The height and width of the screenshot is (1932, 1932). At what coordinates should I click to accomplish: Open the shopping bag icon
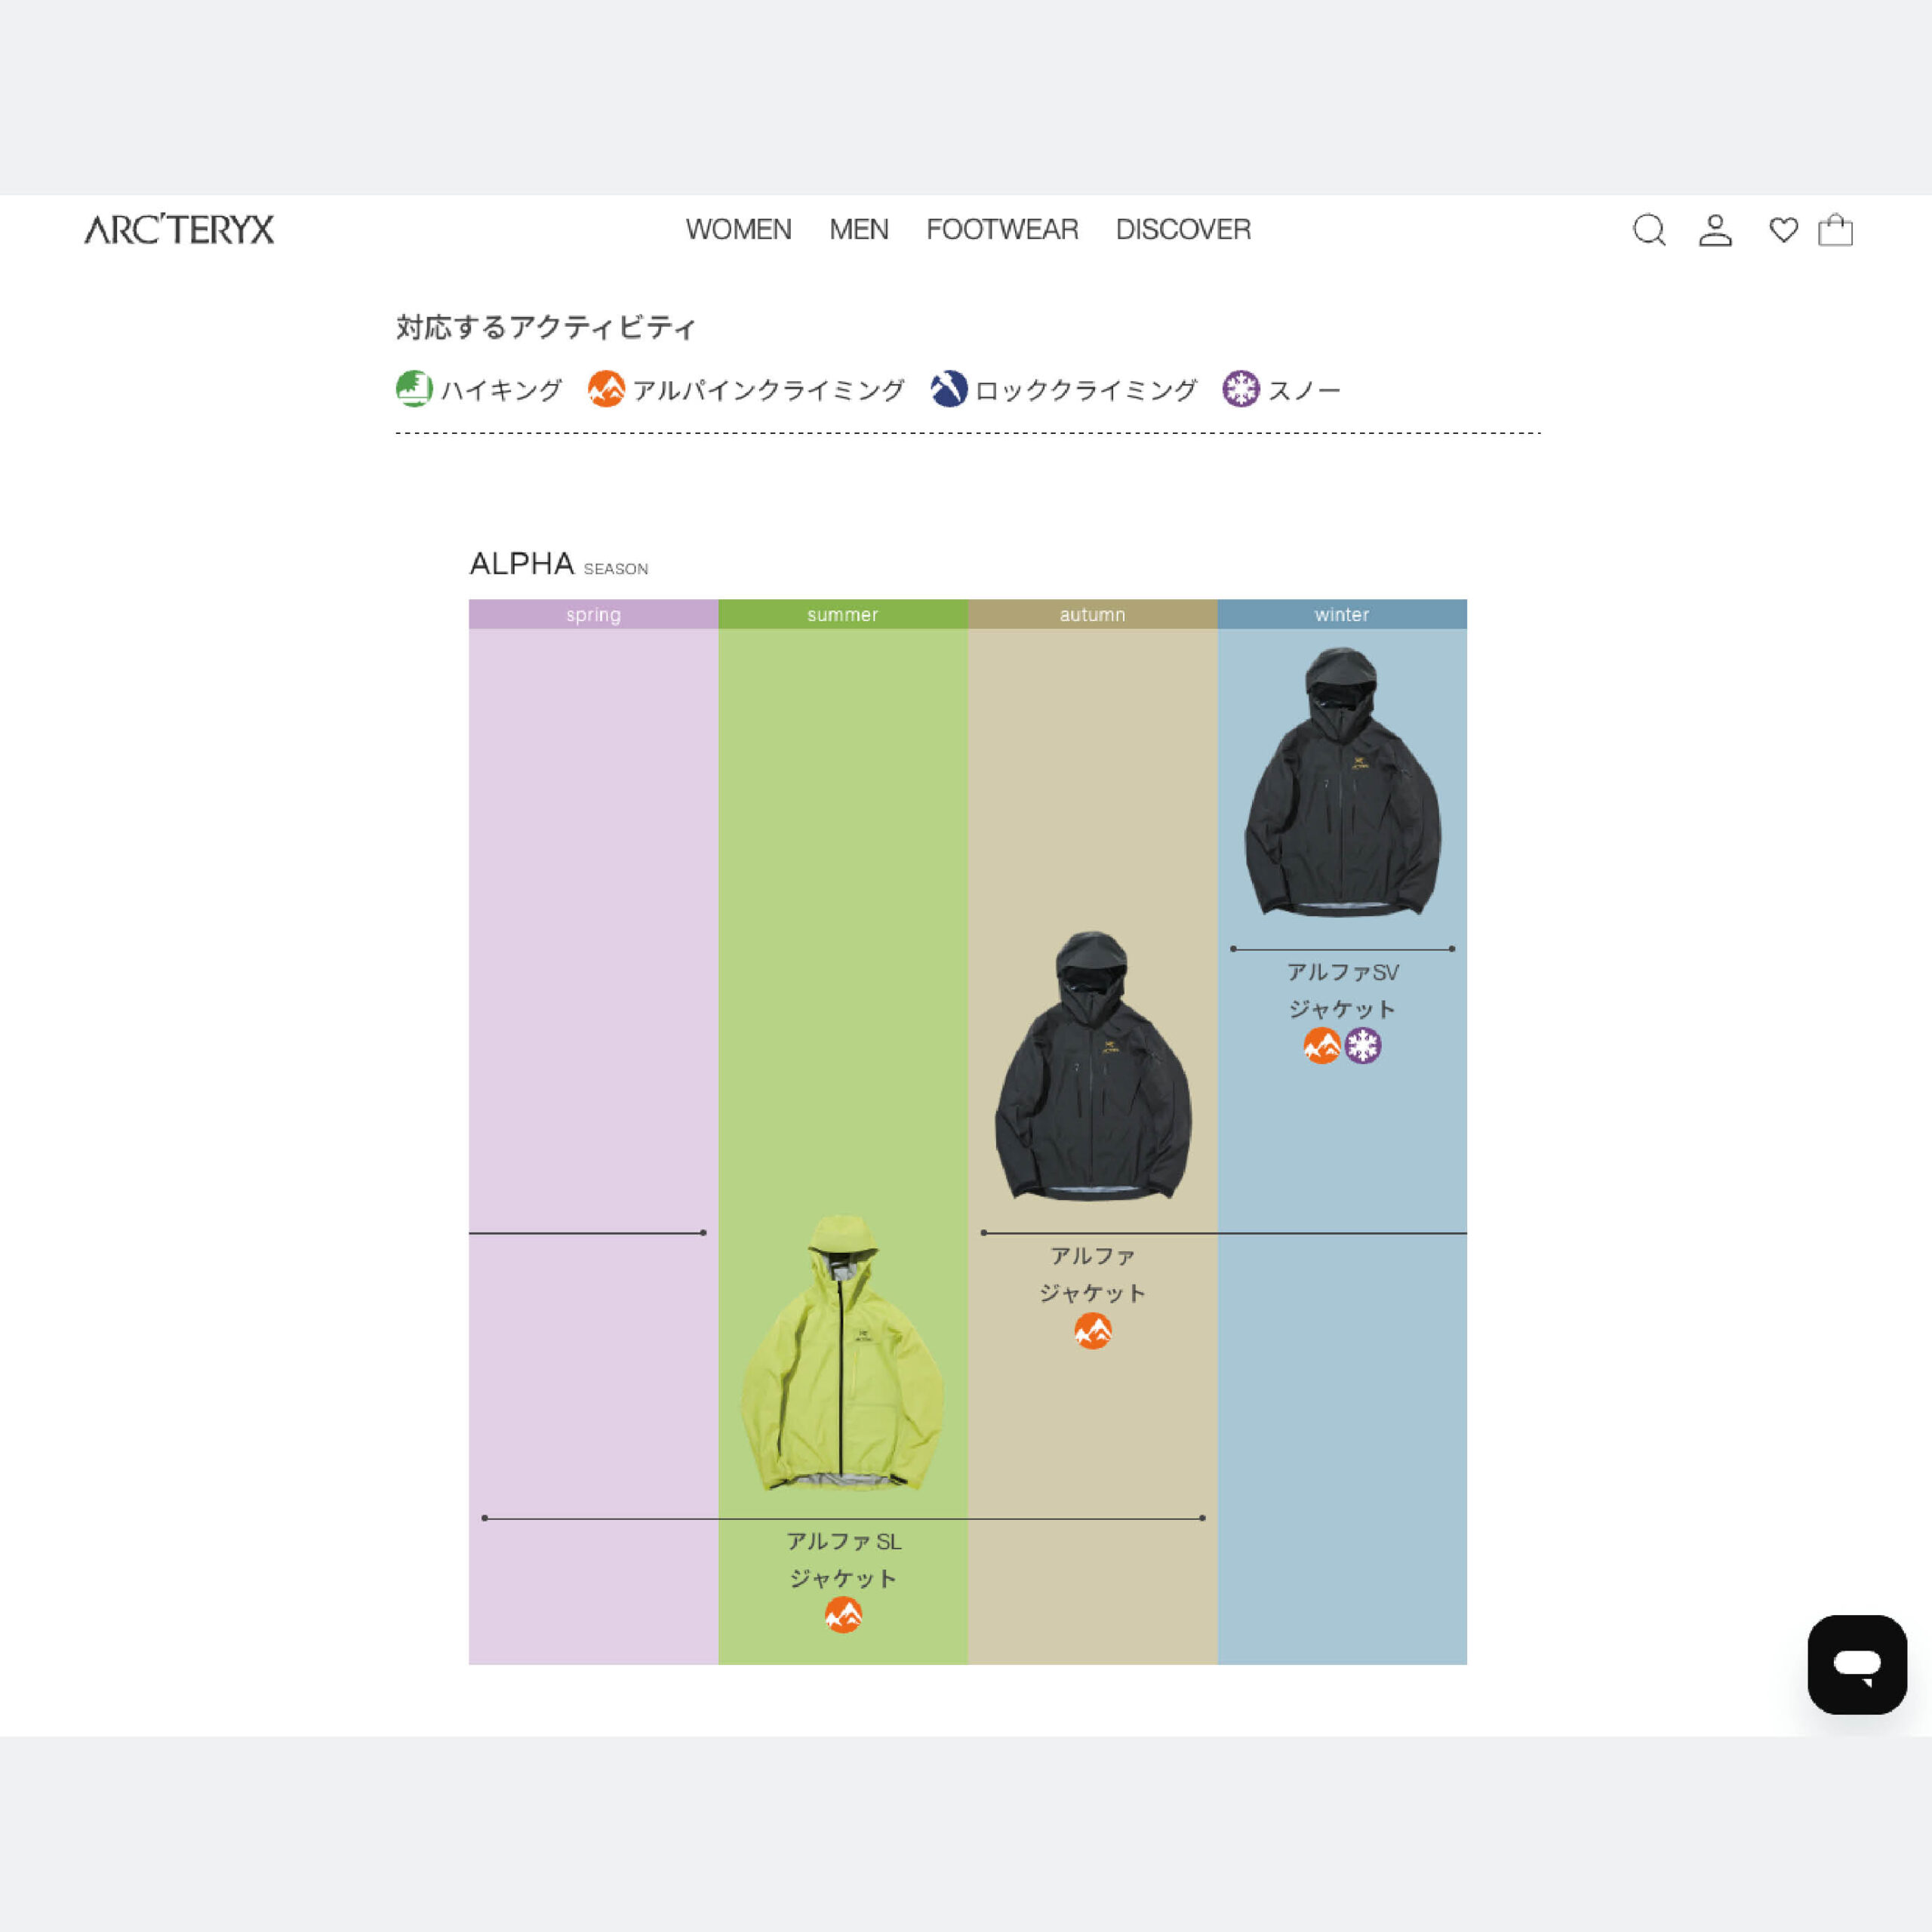(1835, 230)
